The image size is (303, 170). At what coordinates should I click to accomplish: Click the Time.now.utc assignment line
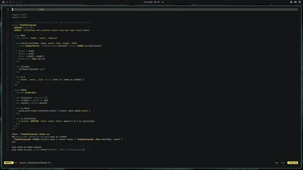[32, 59]
